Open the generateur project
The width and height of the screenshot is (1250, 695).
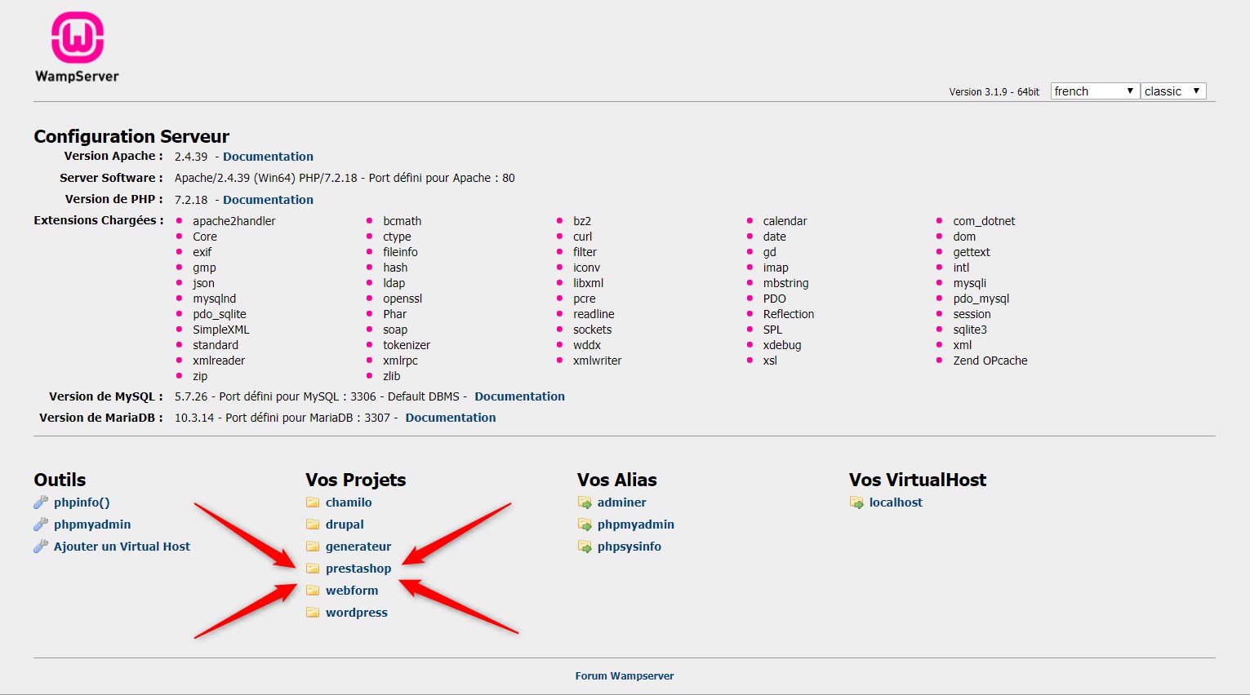click(358, 547)
